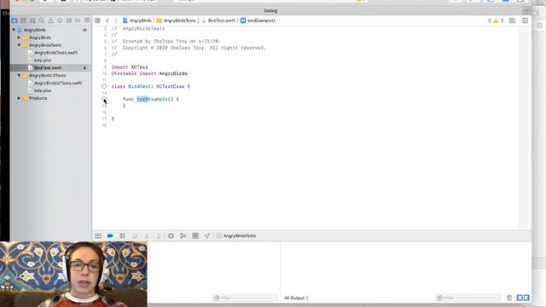Click the 'Created by Chelsea Troy' comment

166,42
